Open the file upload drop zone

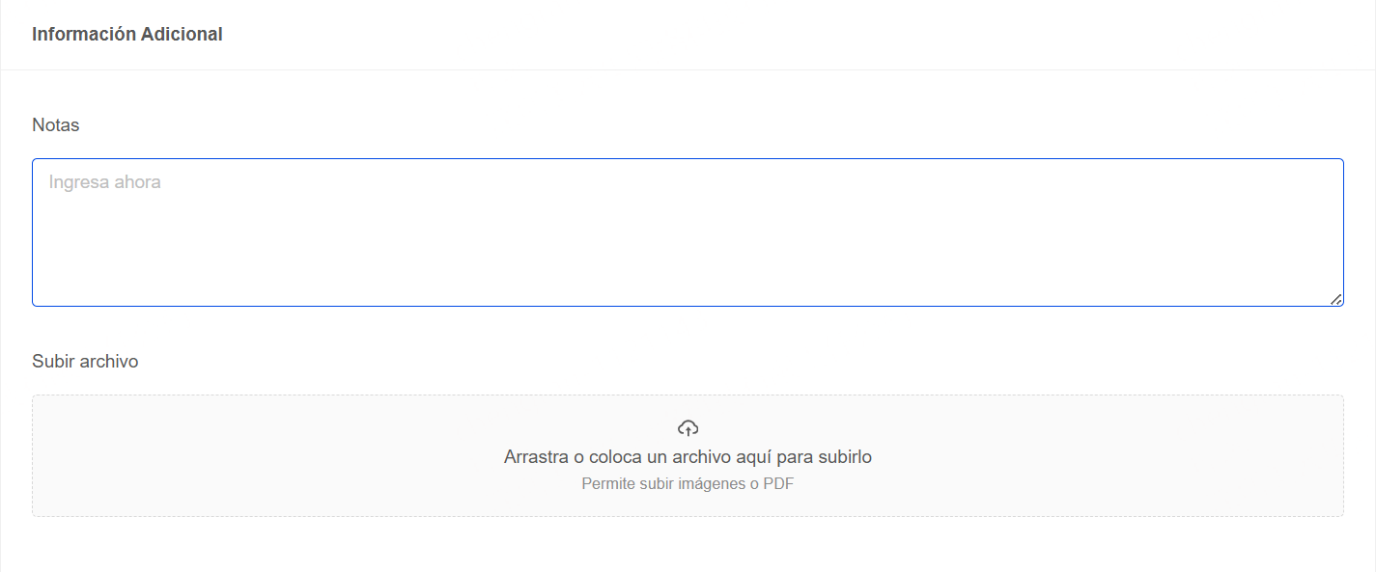688,455
